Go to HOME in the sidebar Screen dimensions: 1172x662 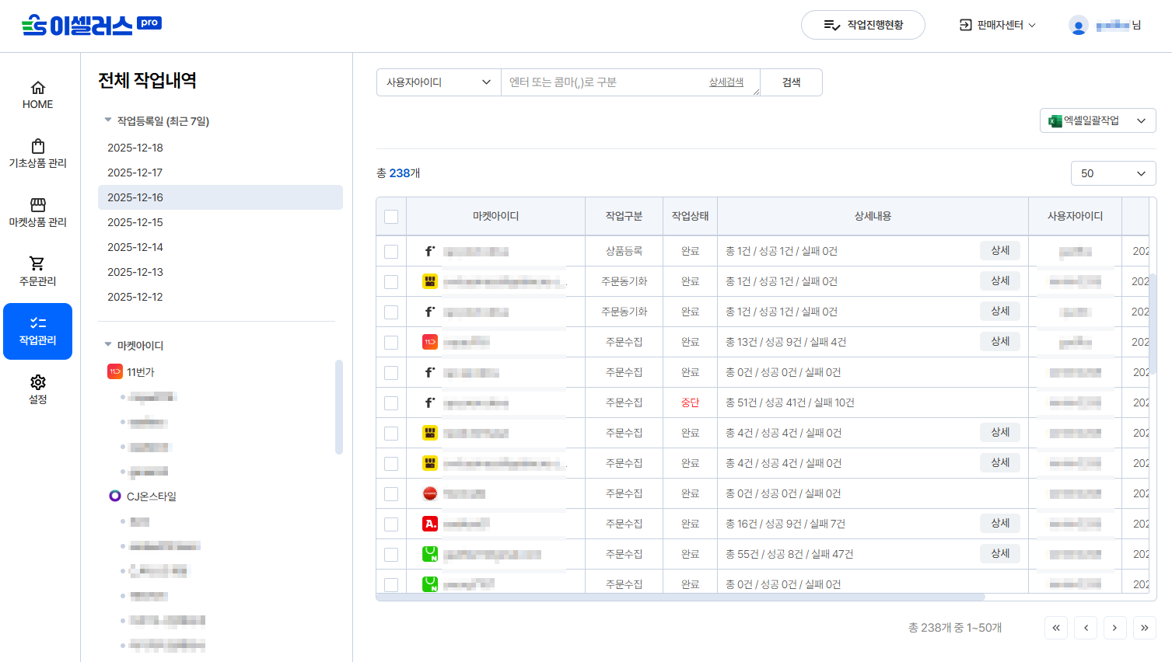[x=37, y=95]
